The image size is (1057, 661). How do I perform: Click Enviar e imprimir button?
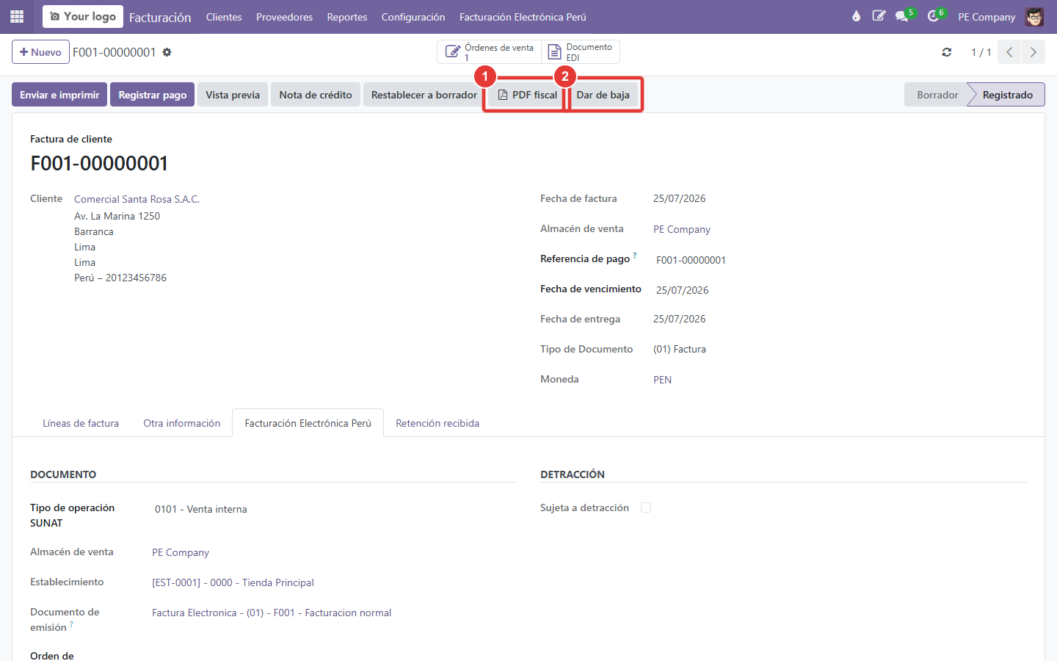pyautogui.click(x=59, y=95)
